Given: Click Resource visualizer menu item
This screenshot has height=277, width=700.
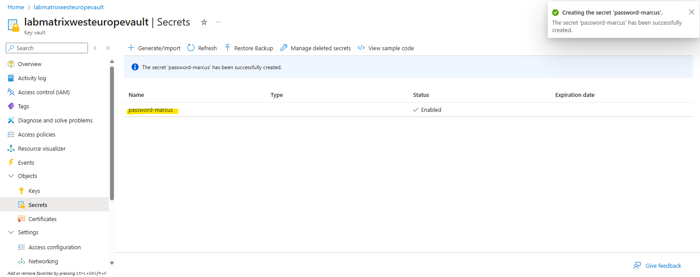Looking at the screenshot, I should [x=42, y=148].
